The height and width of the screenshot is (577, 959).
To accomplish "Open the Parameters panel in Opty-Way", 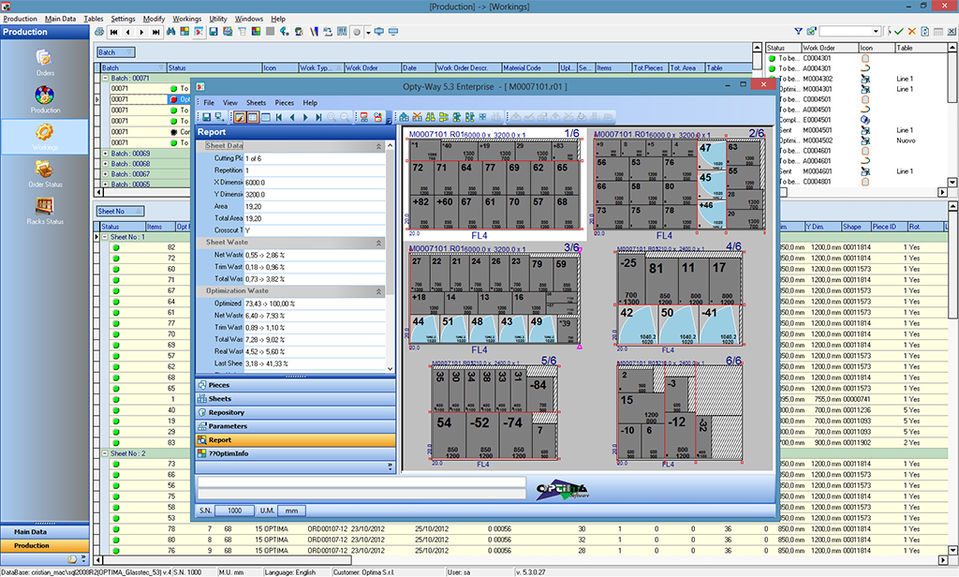I will (x=295, y=426).
